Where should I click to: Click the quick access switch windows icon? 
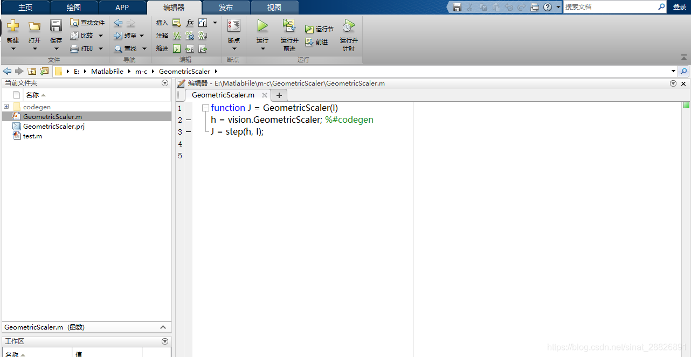pos(535,7)
